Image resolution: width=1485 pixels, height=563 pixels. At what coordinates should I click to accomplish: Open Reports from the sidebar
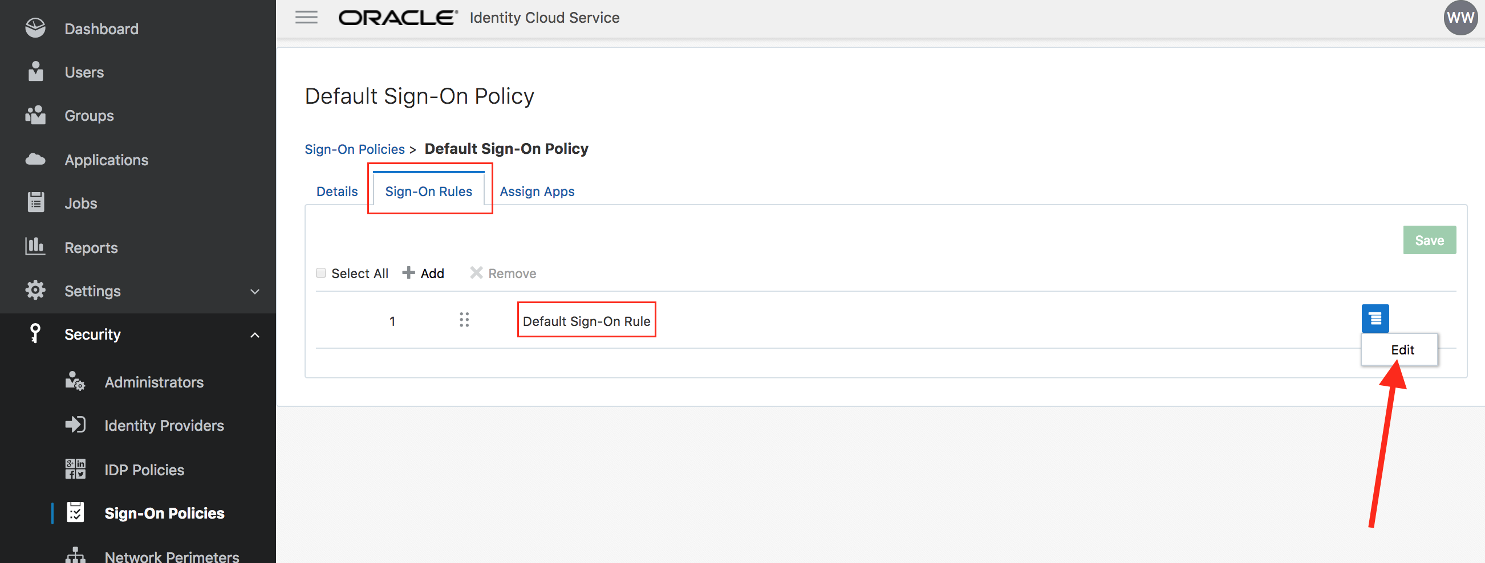[x=91, y=248]
